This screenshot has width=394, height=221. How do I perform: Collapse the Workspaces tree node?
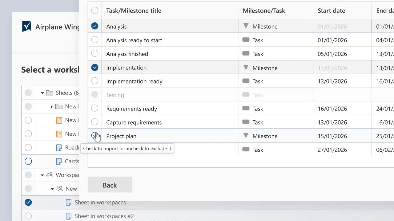42,175
